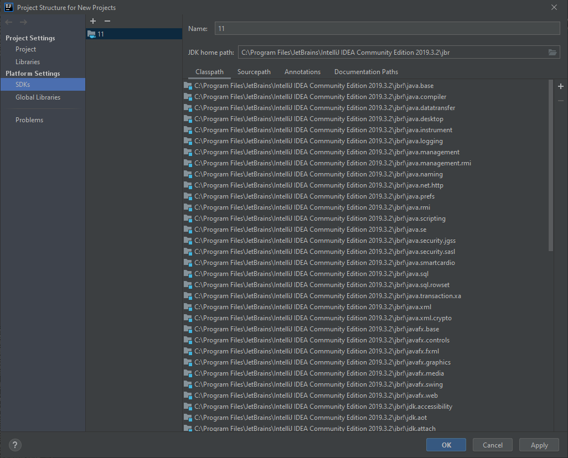Click the back navigation arrow
The image size is (568, 458).
[x=9, y=22]
